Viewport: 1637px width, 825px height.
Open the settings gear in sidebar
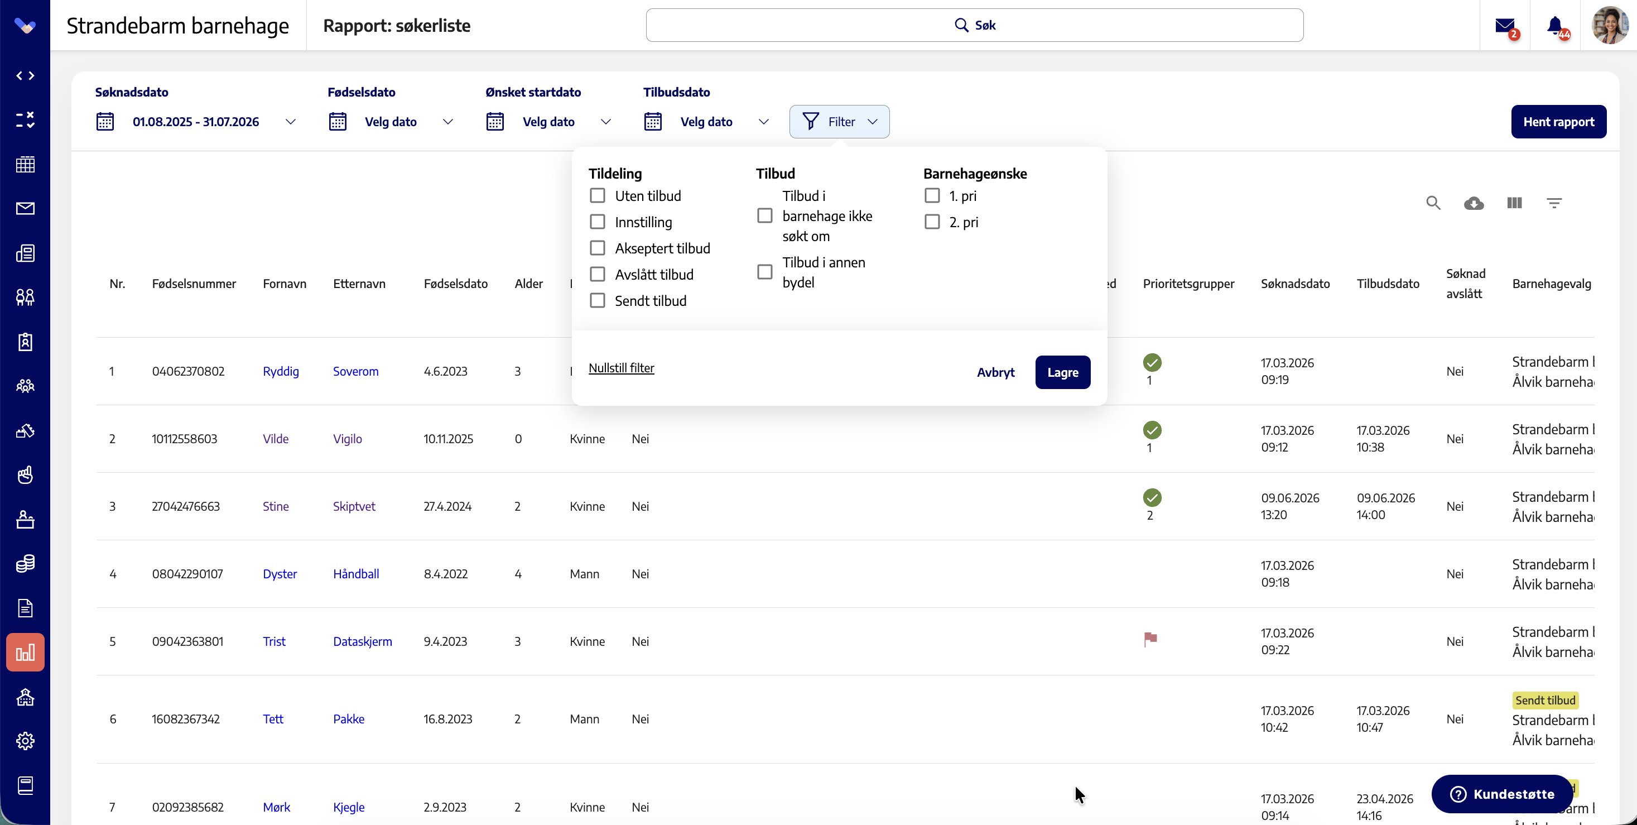[x=26, y=741]
